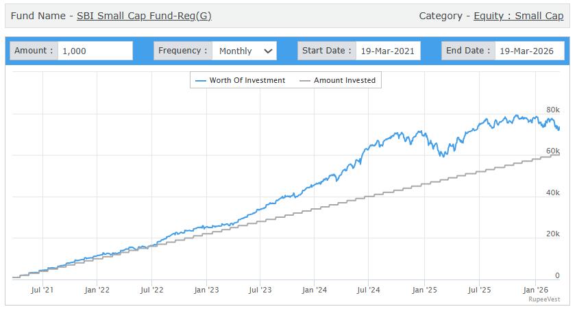
Task: Click the Jan '22 x-axis label
Action: tap(97, 290)
